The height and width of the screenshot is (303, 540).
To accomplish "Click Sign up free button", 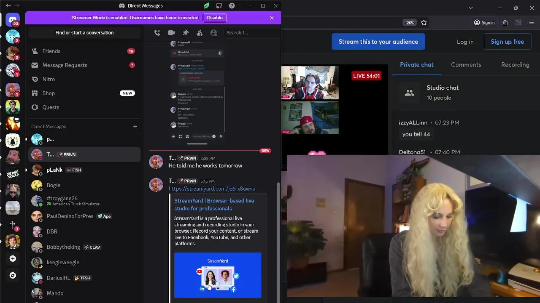I will point(508,42).
